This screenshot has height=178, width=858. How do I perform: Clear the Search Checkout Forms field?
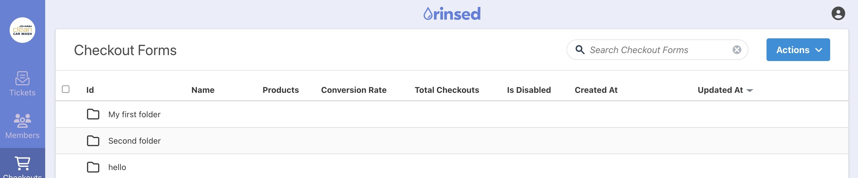(737, 50)
